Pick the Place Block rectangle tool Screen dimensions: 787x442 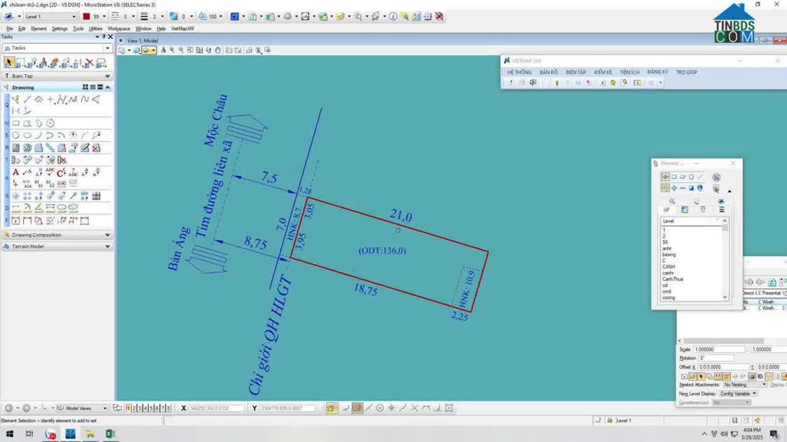15,124
